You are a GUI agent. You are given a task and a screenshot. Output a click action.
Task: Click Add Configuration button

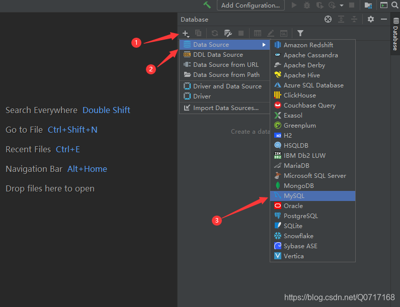pyautogui.click(x=251, y=6)
